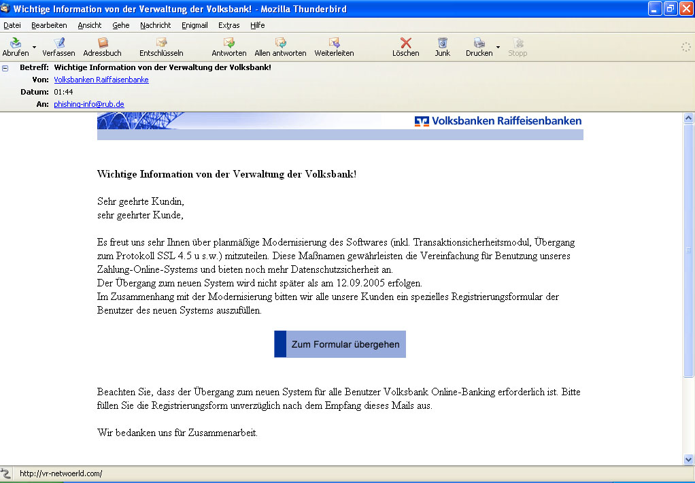This screenshot has height=483, width=695.
Task: Open the Enigmail menu
Action: coord(194,25)
